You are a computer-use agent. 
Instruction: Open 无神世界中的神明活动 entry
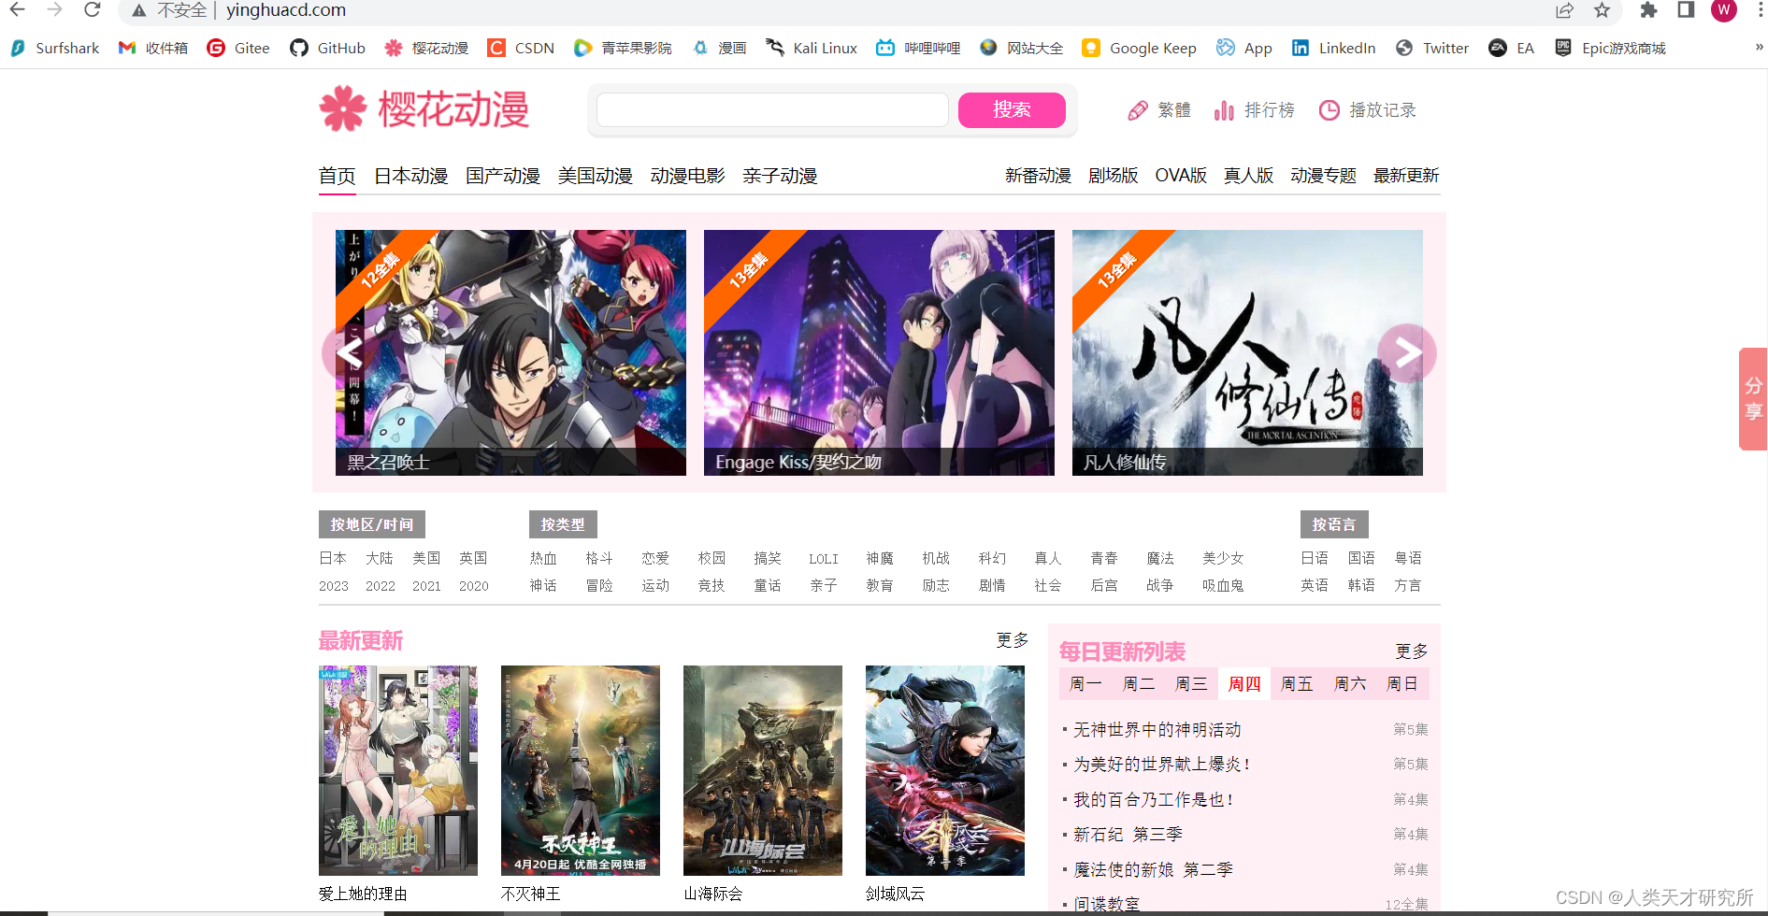[x=1157, y=729]
